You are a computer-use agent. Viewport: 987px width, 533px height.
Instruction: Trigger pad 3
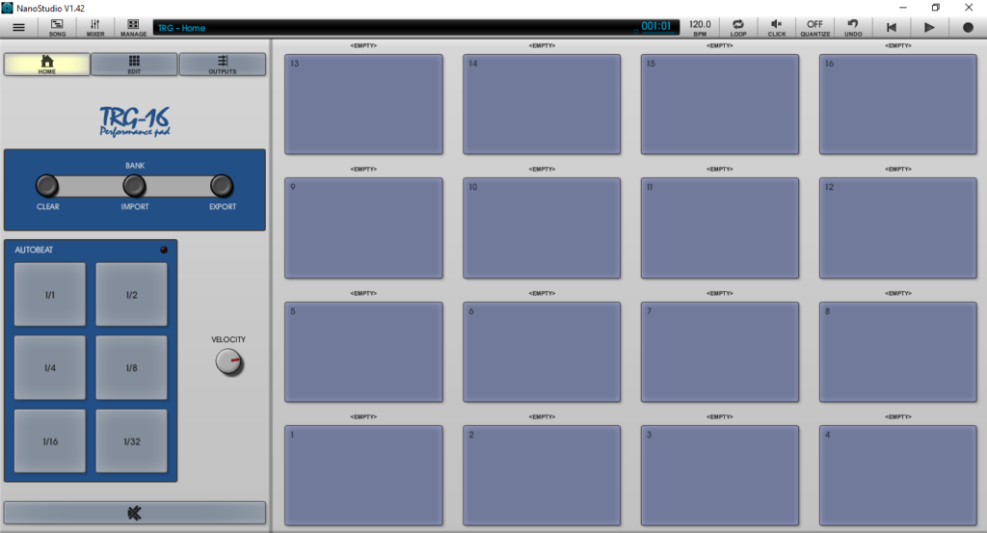(x=720, y=475)
